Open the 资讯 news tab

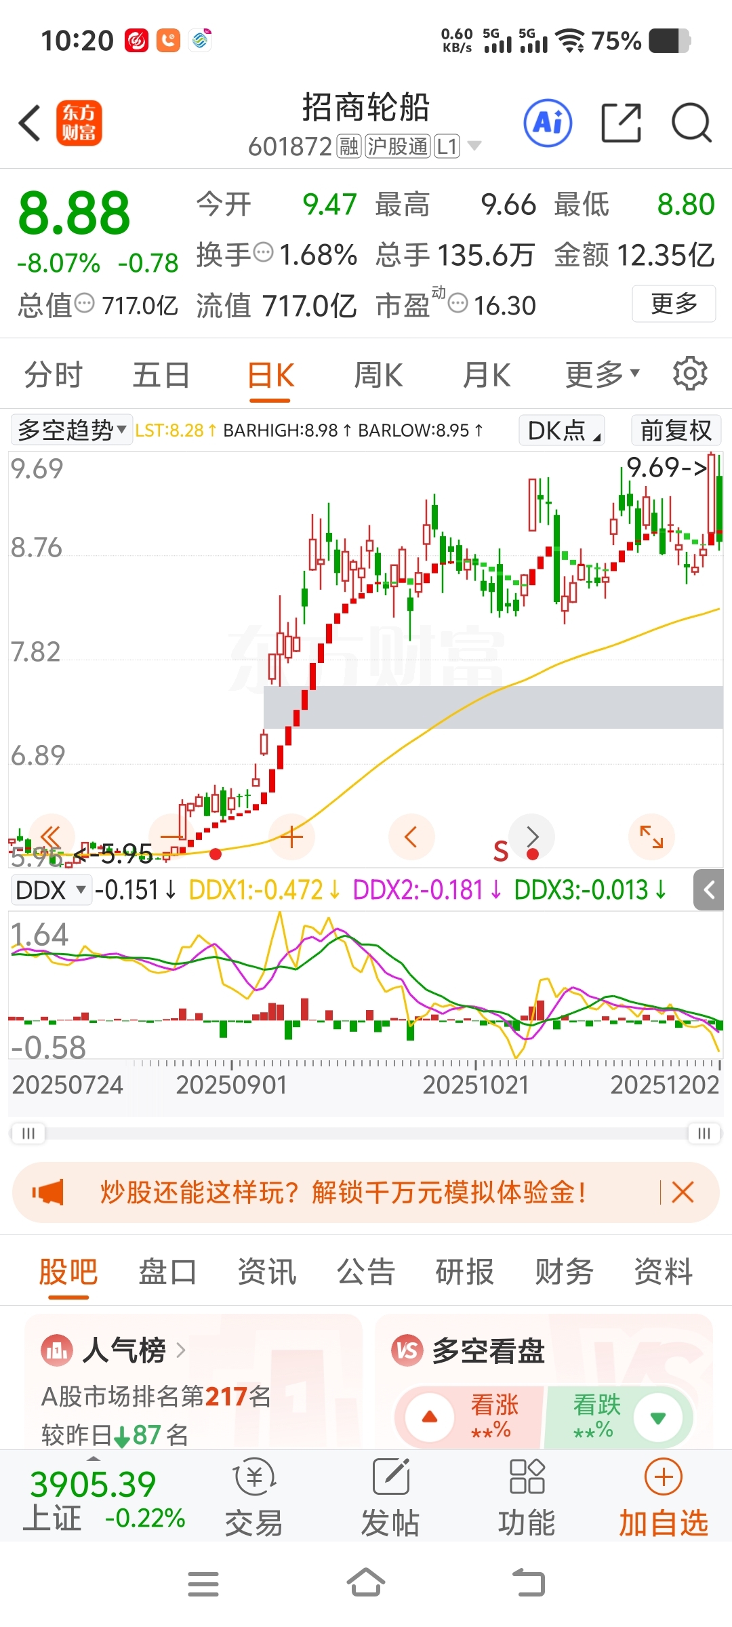(267, 1271)
